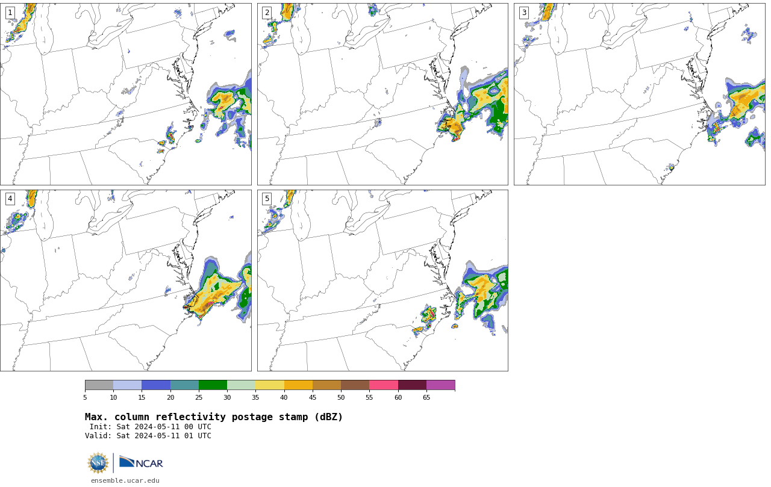
Task: Click the NCAR logo
Action: [141, 462]
